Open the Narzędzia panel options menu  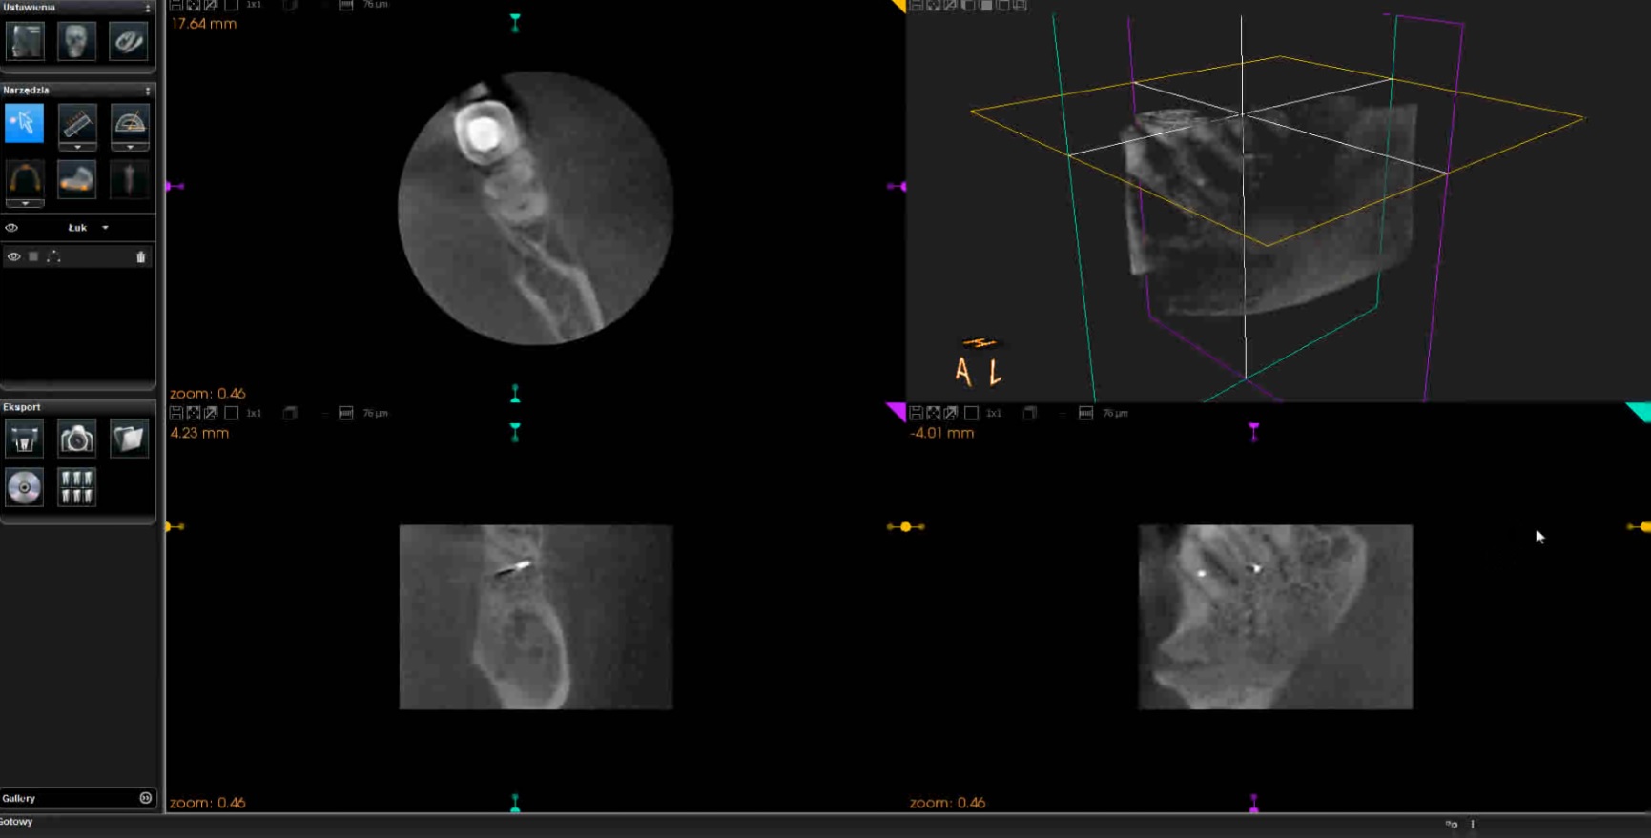click(x=147, y=91)
